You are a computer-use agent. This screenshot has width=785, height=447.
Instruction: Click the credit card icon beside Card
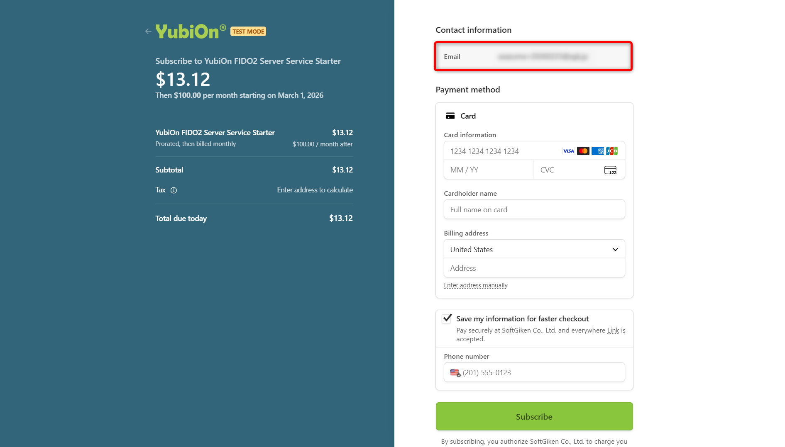click(x=450, y=116)
